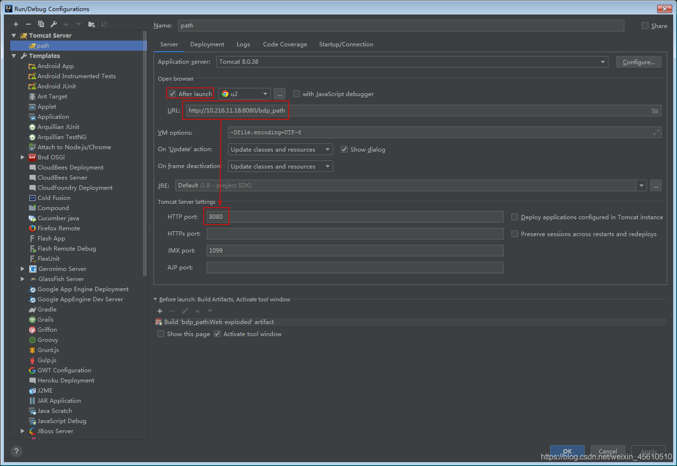Select Arquillian JUnit template icon
The height and width of the screenshot is (466, 677).
coord(32,127)
